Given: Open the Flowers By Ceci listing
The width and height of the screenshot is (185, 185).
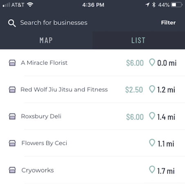Looking at the screenshot, I should [92, 143].
